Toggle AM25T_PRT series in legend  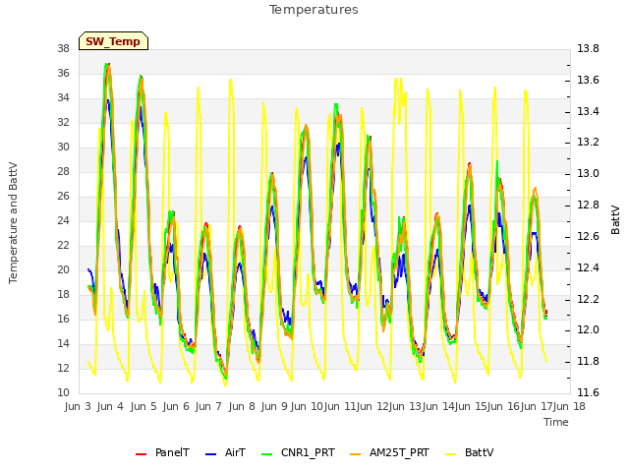click(x=389, y=452)
